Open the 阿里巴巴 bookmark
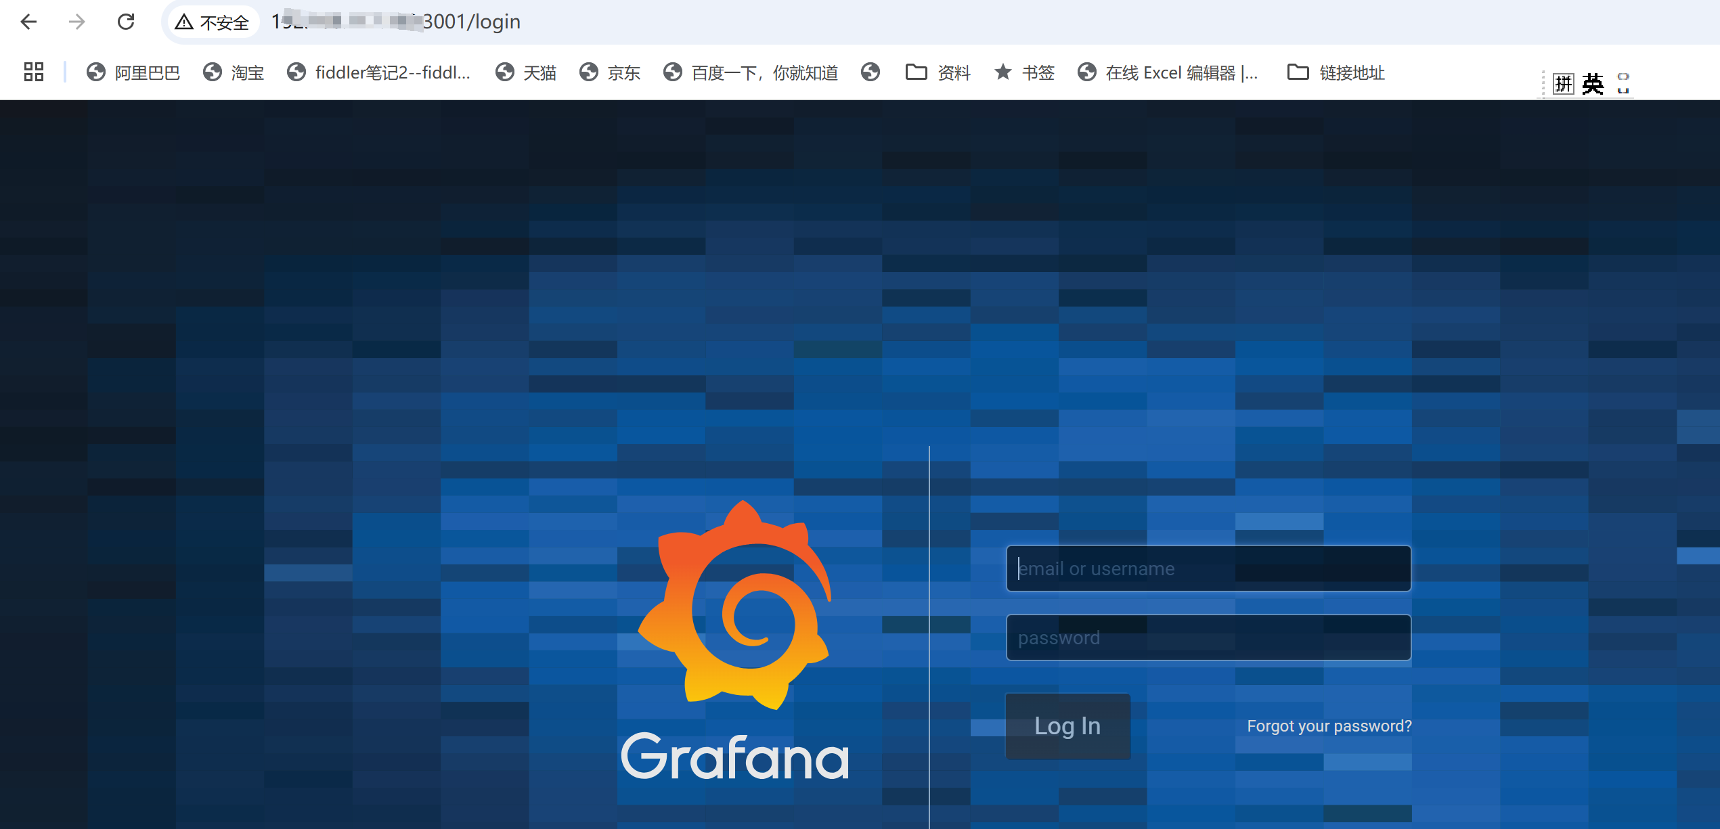Screen dimensions: 1720x829 pos(133,72)
